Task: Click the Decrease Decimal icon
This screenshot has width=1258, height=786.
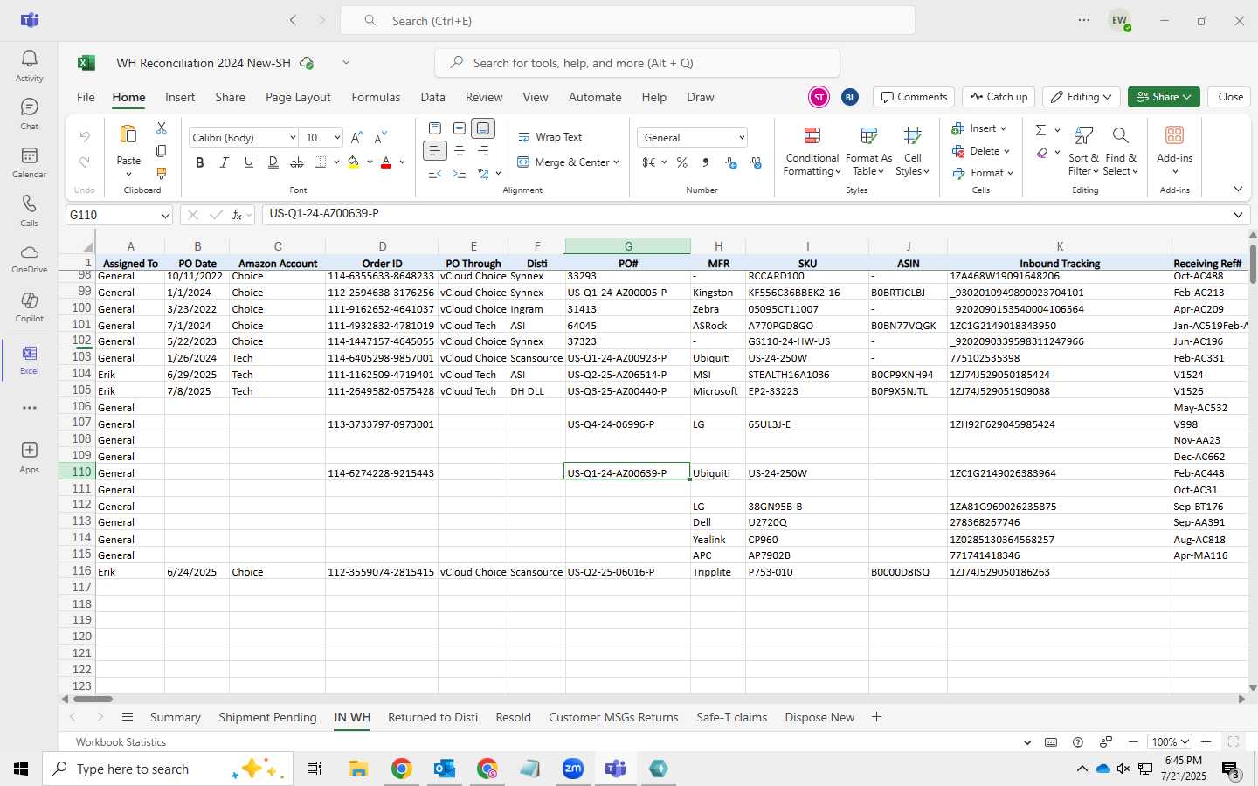Action: coord(756,162)
